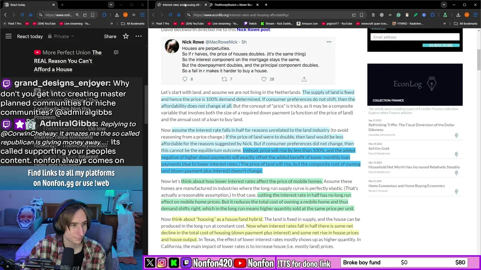This screenshot has width=481, height=270.
Task: Close the TheMoneyIllusion tab
Action: (x=257, y=5)
